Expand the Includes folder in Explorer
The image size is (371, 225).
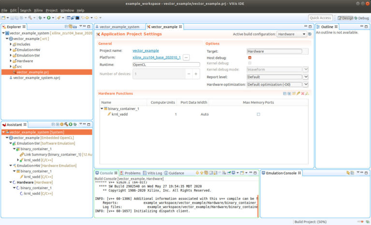coord(11,44)
